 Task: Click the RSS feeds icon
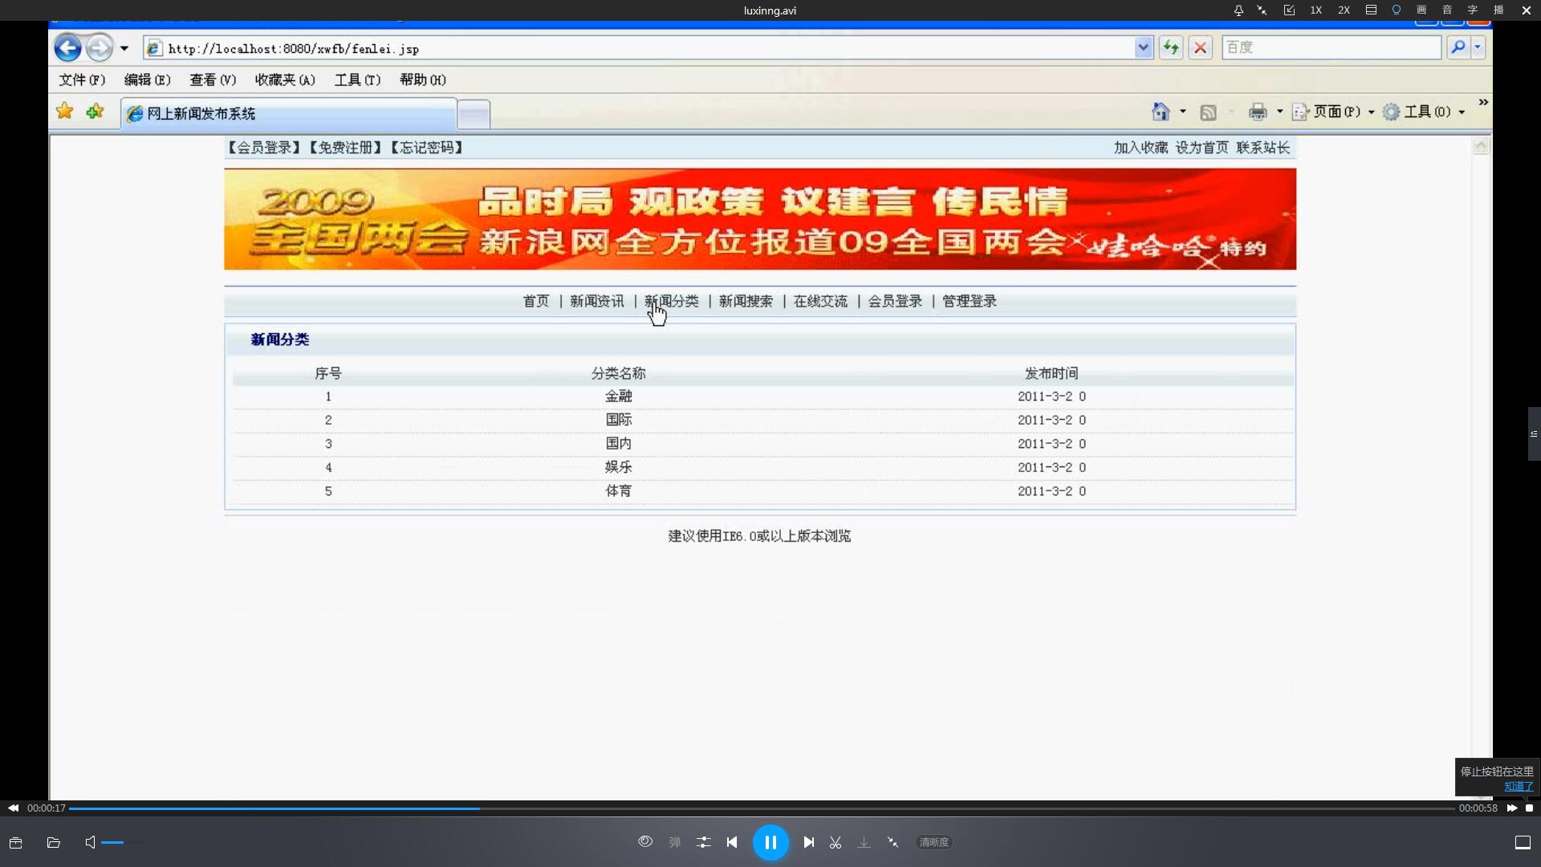click(1208, 112)
